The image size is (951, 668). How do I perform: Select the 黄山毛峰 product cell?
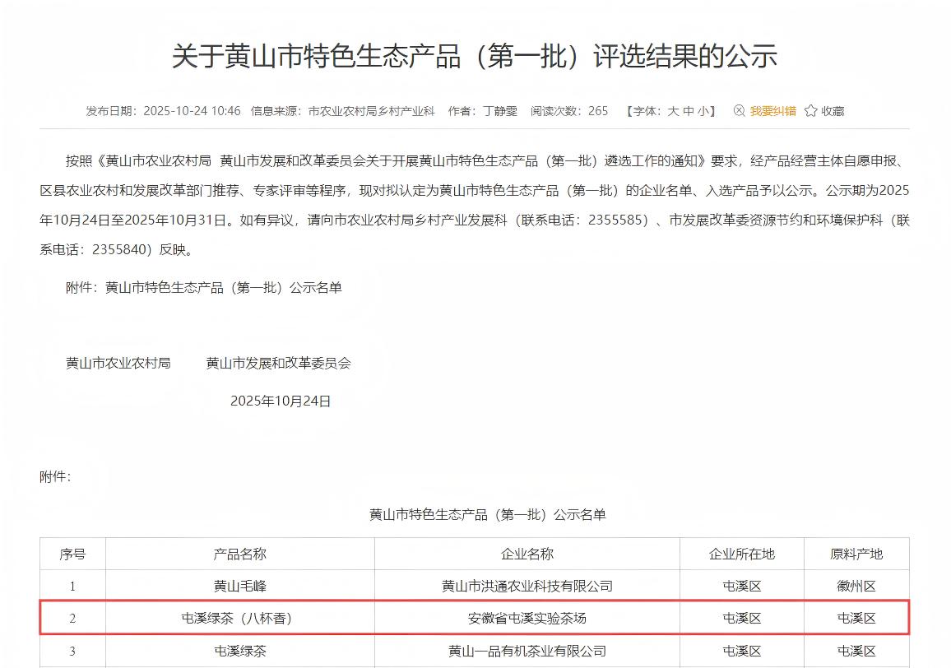click(239, 586)
